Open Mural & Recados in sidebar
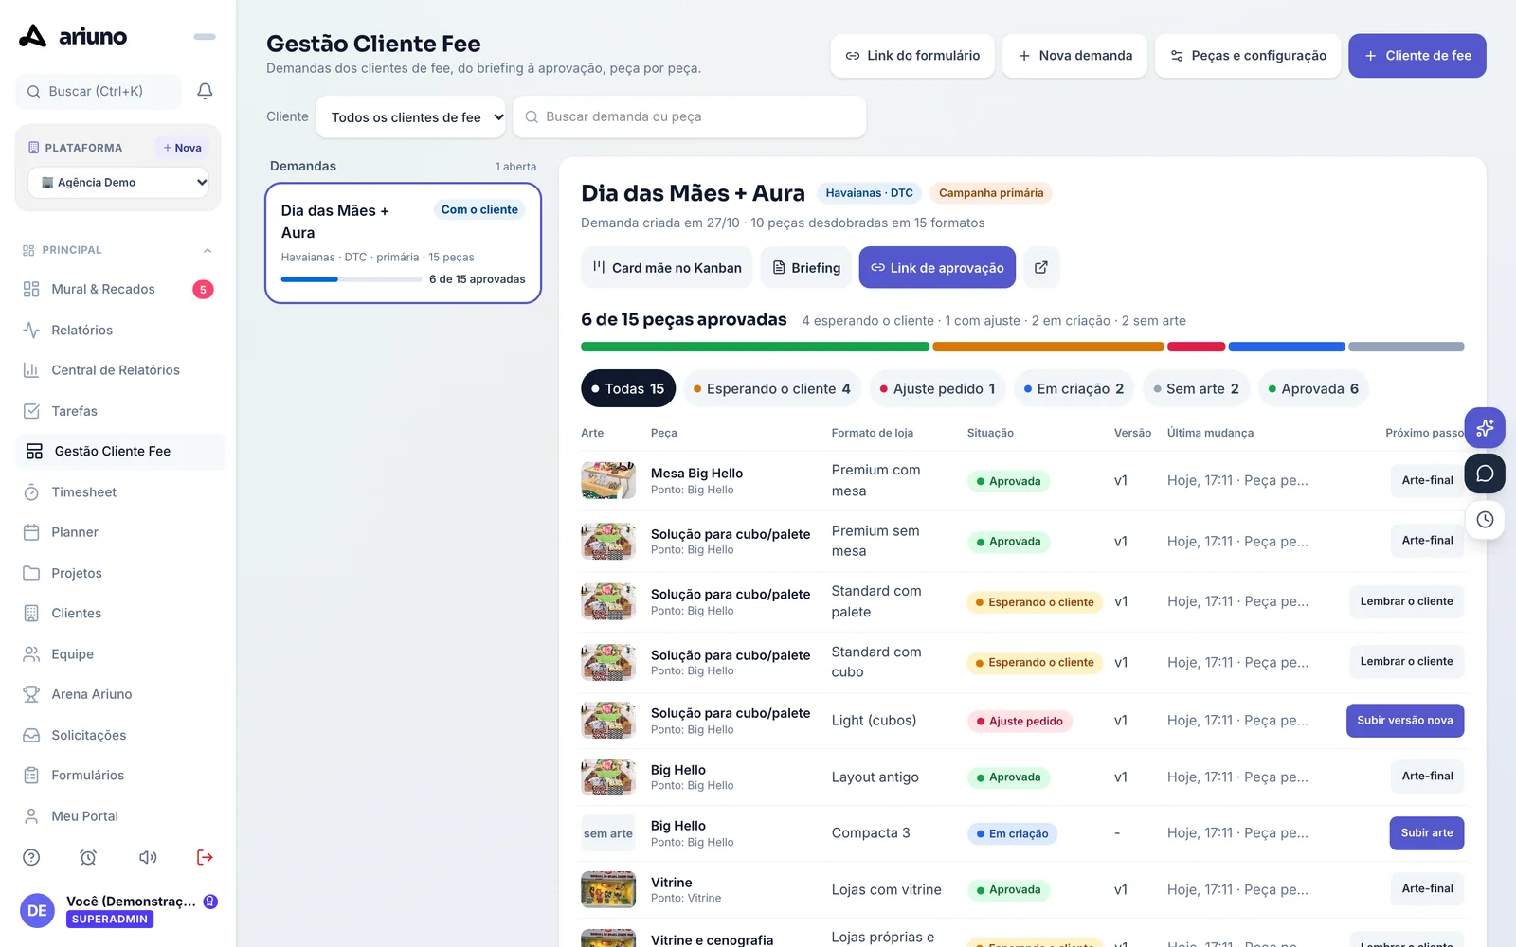The height and width of the screenshot is (947, 1516). coord(119,290)
